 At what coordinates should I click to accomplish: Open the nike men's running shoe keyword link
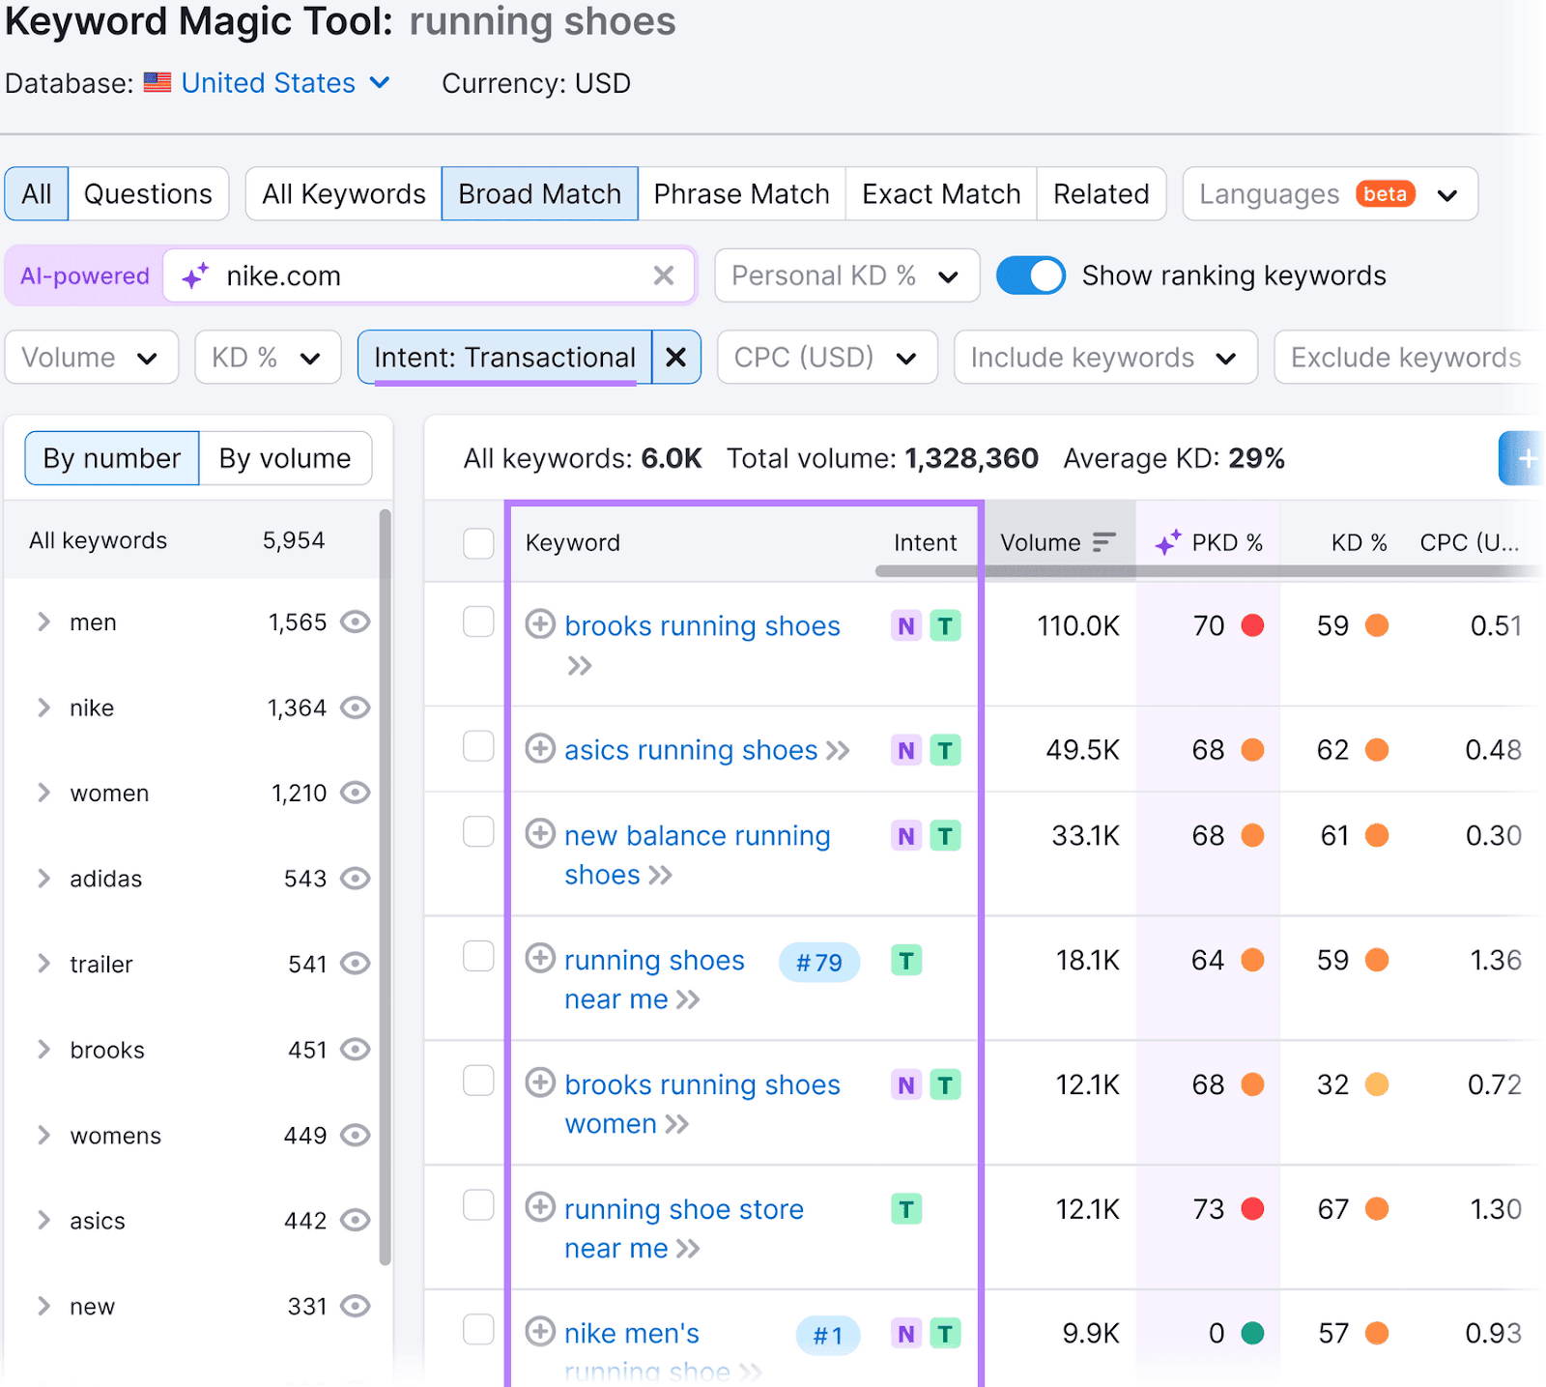(631, 1333)
